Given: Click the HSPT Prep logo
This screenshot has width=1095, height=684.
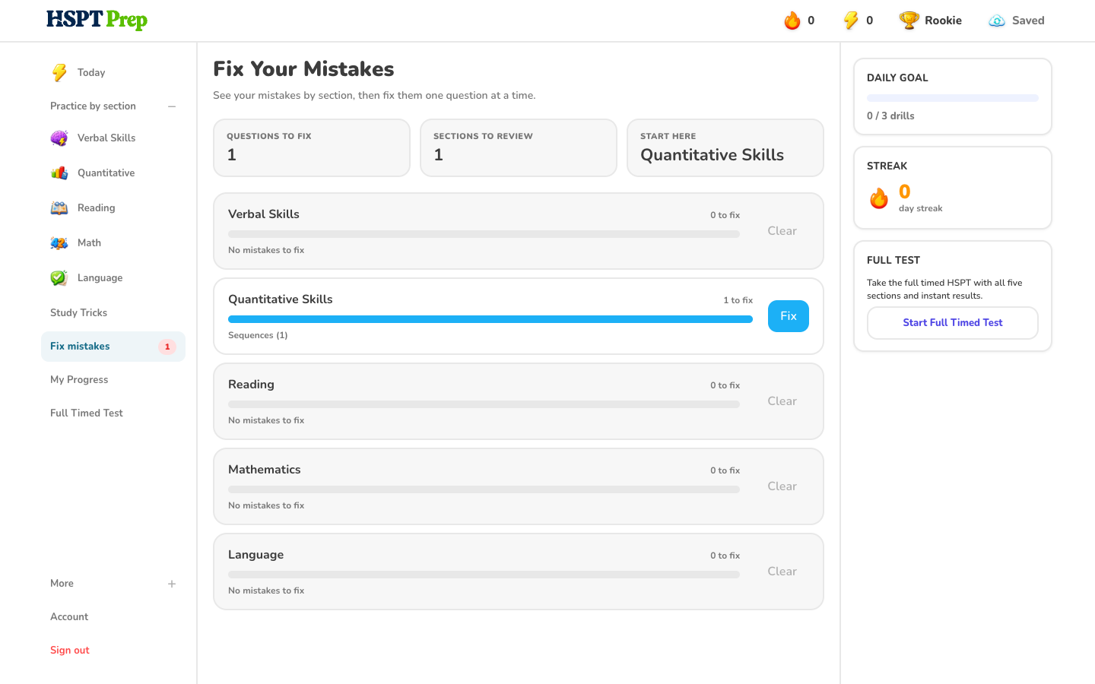Looking at the screenshot, I should click(x=97, y=20).
